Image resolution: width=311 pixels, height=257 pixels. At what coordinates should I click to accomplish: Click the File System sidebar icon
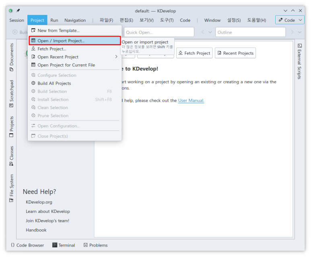click(x=12, y=200)
